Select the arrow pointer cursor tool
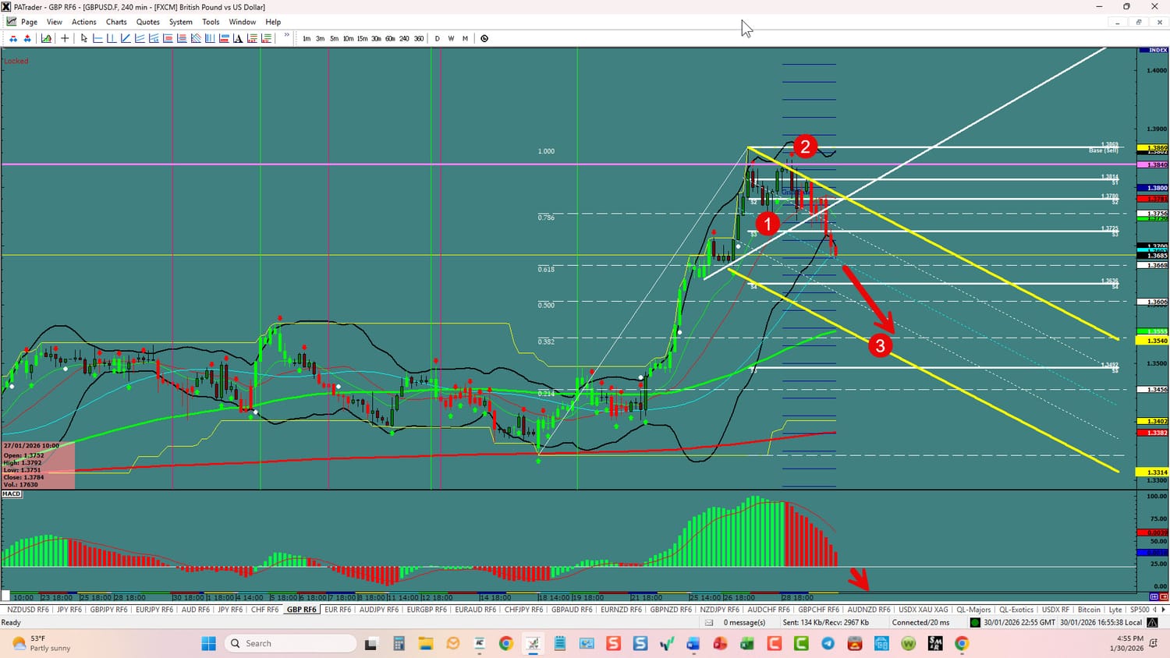Image resolution: width=1170 pixels, height=658 pixels. (83, 38)
